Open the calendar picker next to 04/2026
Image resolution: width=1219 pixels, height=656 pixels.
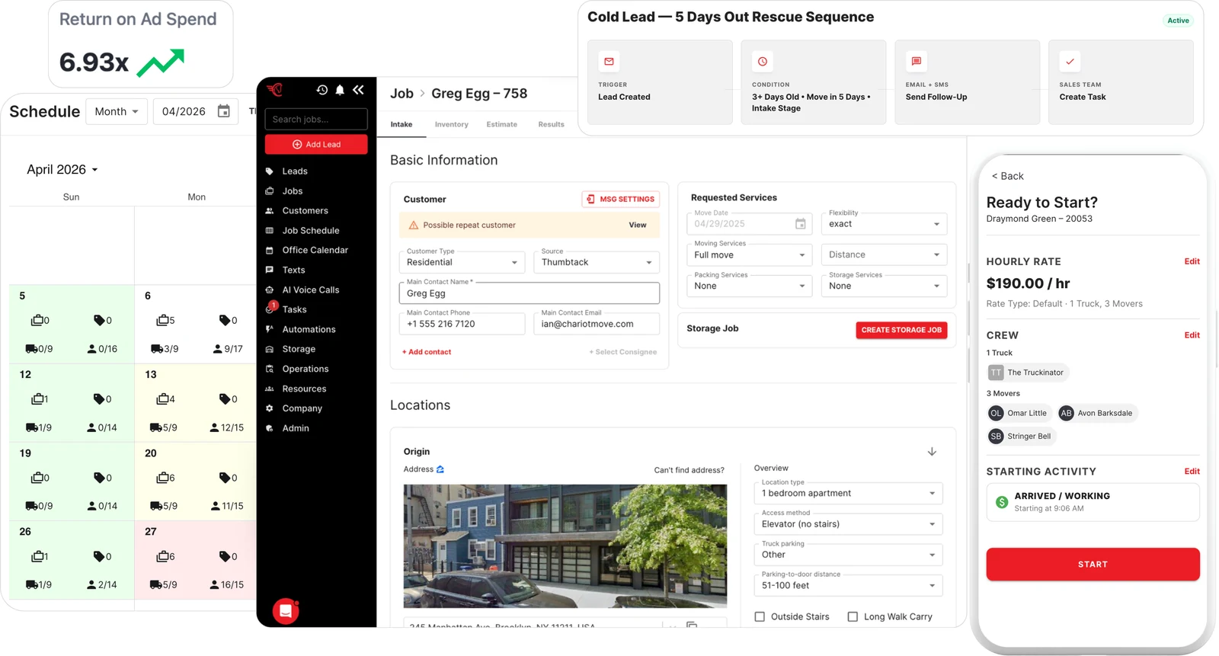coord(224,111)
